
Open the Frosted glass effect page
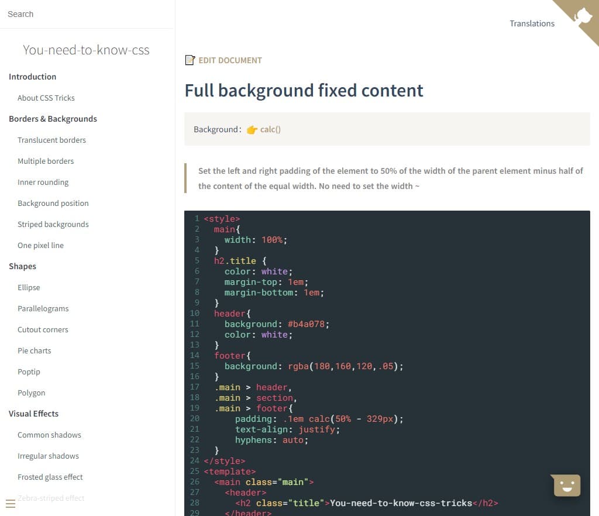50,477
